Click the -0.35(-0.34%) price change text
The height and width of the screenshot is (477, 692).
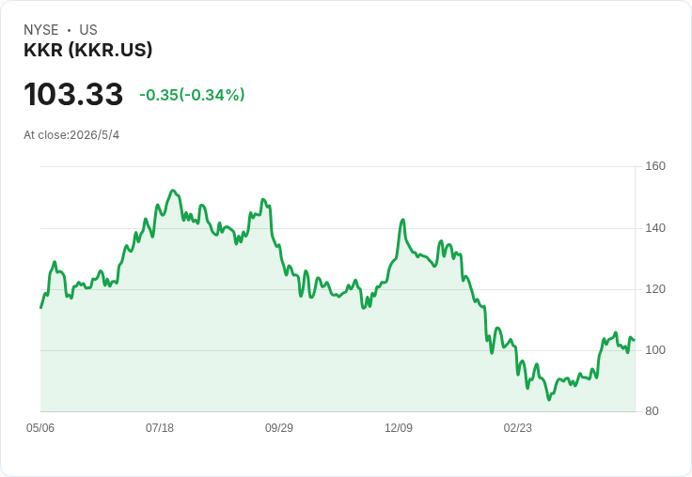[192, 95]
